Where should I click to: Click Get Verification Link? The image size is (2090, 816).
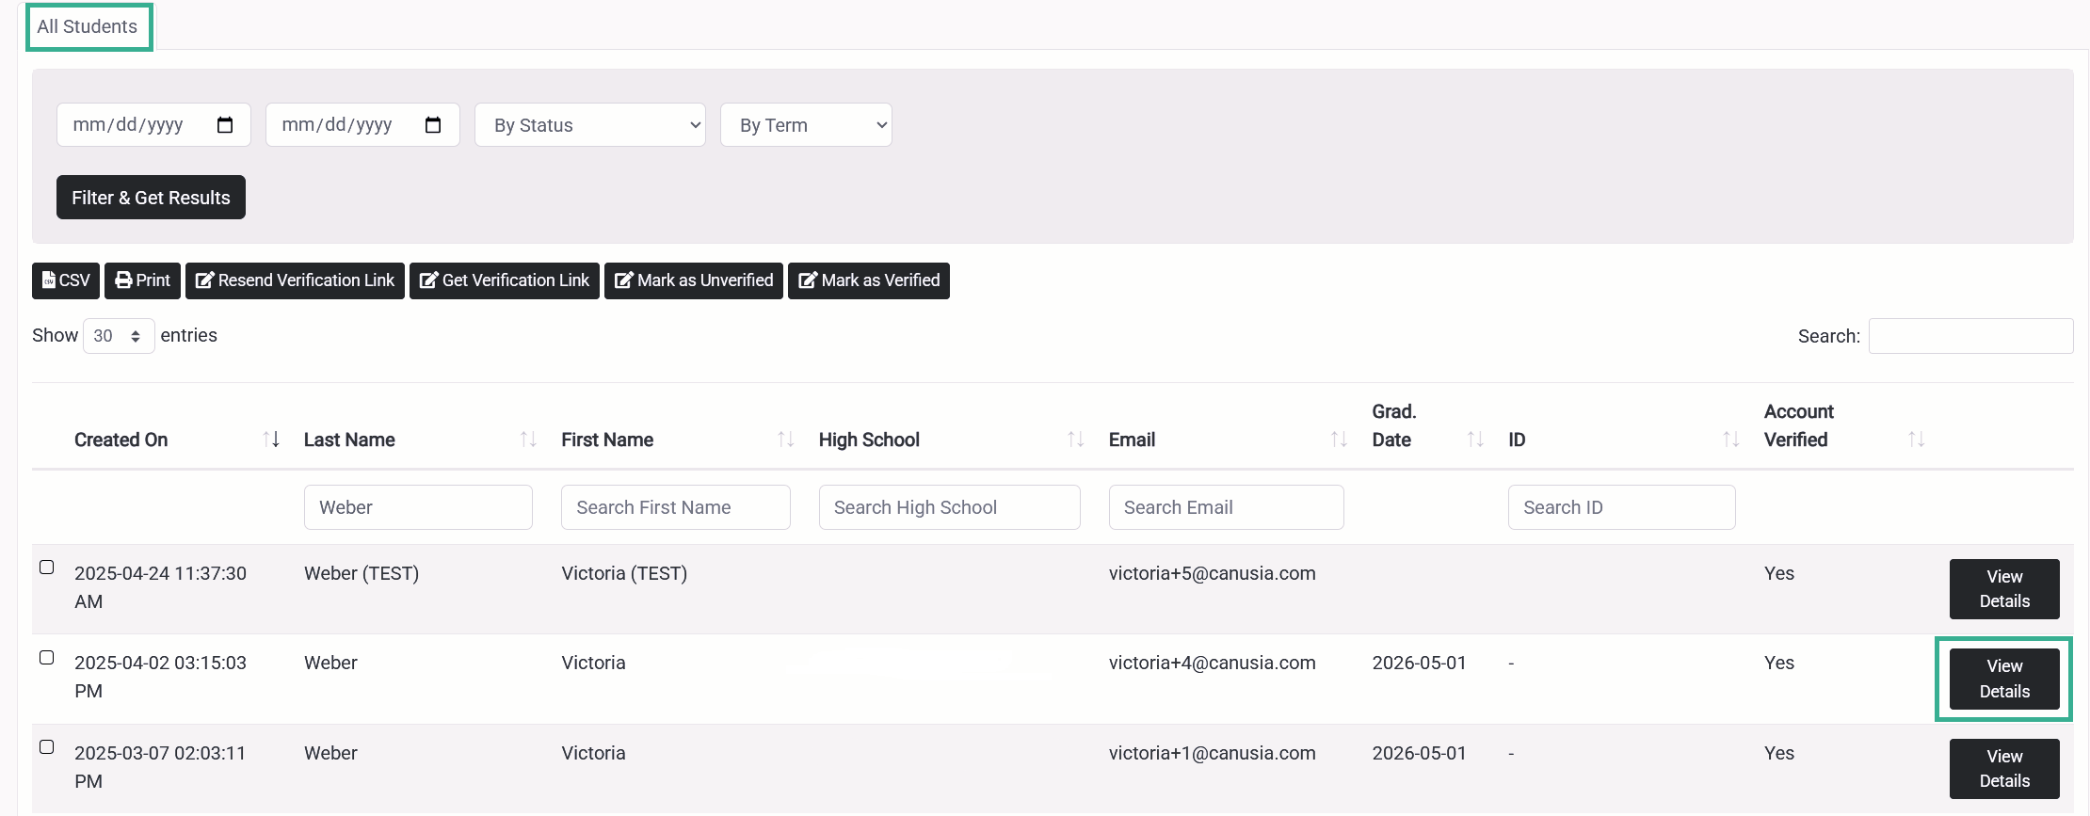click(x=505, y=280)
